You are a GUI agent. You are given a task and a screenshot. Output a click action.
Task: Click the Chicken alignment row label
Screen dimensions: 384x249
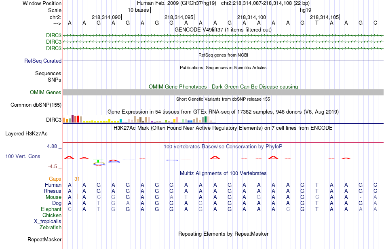(x=52, y=215)
